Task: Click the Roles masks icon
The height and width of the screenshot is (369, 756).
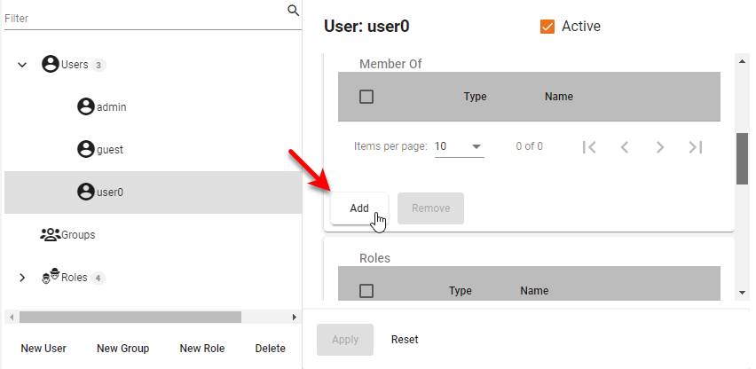Action: coord(51,277)
